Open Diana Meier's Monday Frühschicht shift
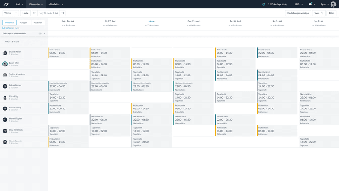 click(x=68, y=53)
